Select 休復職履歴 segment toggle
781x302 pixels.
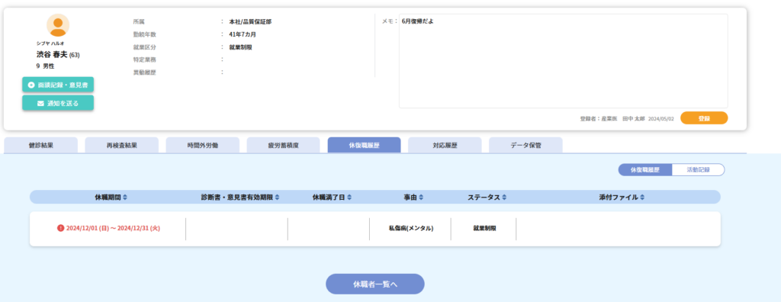pos(645,169)
